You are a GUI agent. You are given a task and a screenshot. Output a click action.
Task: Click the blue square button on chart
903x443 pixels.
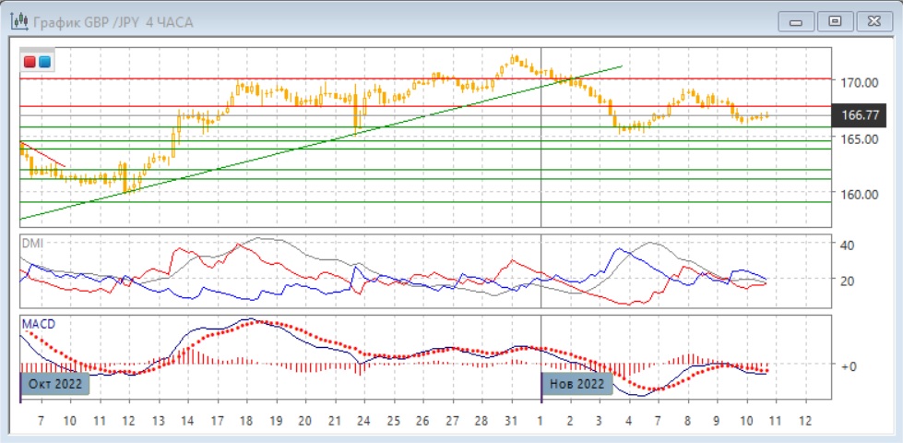(x=44, y=62)
